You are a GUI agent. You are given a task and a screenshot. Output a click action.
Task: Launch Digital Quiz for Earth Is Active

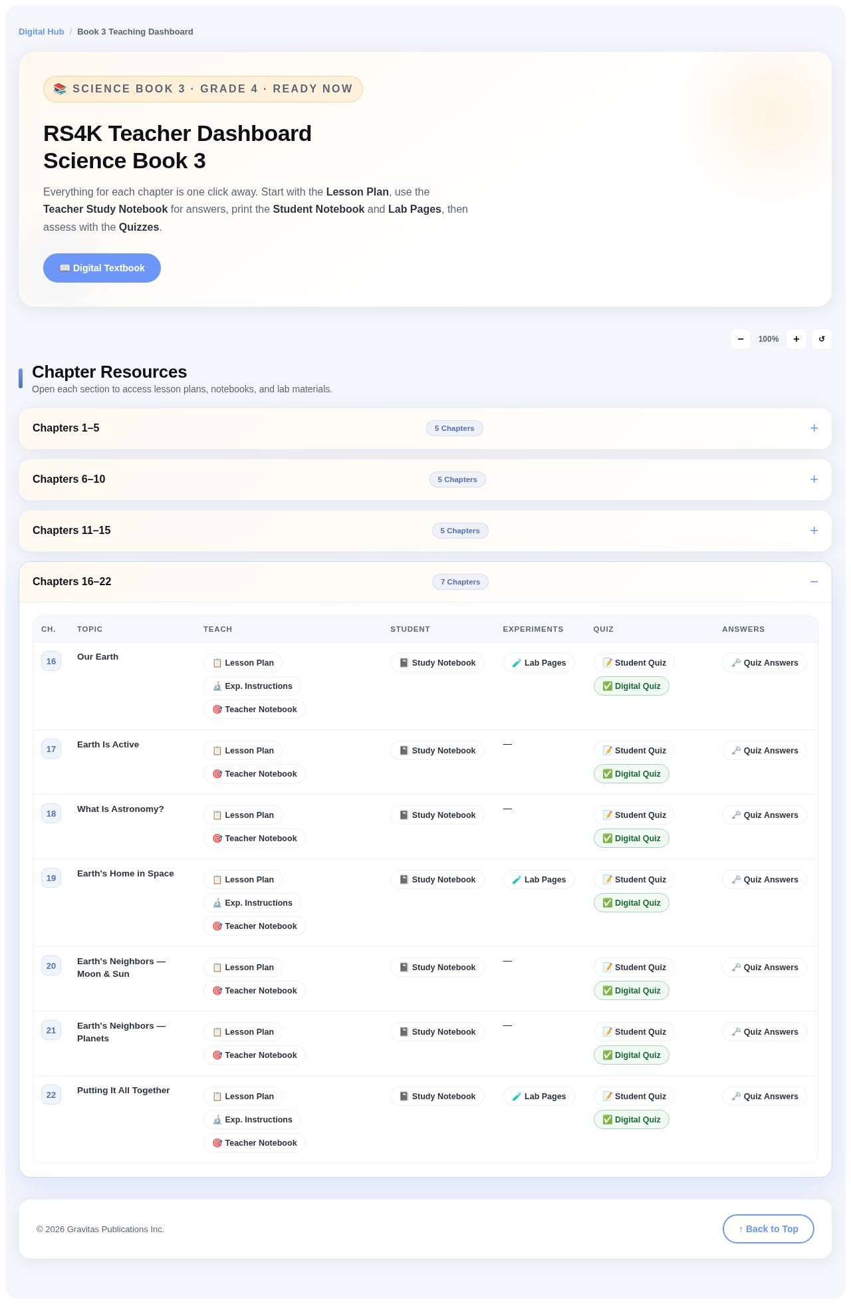pos(632,774)
